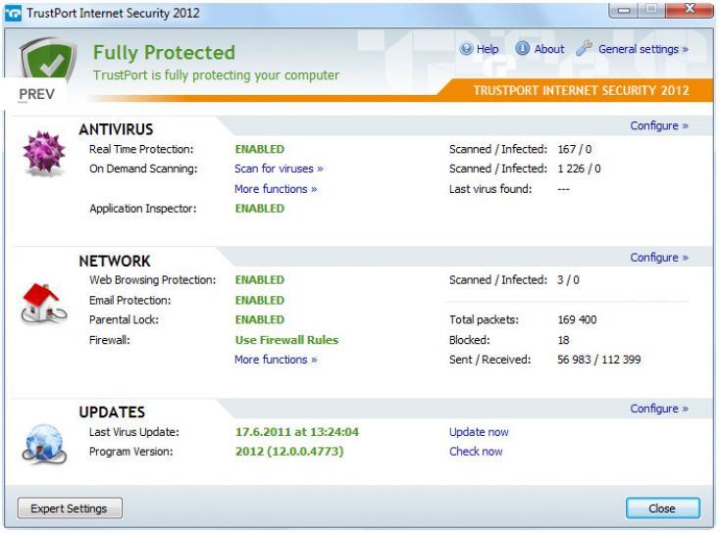Screen dimensions: 719x534
Task: Open Configure for the Network section
Action: [658, 258]
